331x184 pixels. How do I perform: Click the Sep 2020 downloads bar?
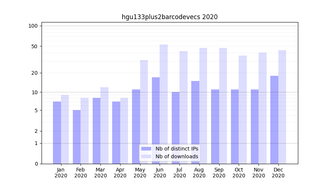pos(223,106)
